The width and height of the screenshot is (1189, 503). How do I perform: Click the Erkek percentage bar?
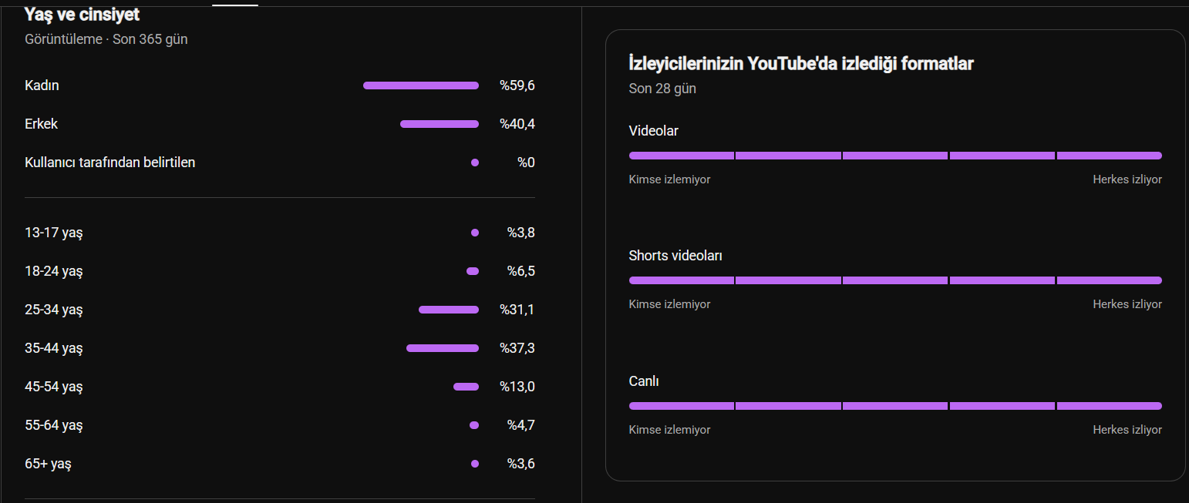tap(440, 124)
